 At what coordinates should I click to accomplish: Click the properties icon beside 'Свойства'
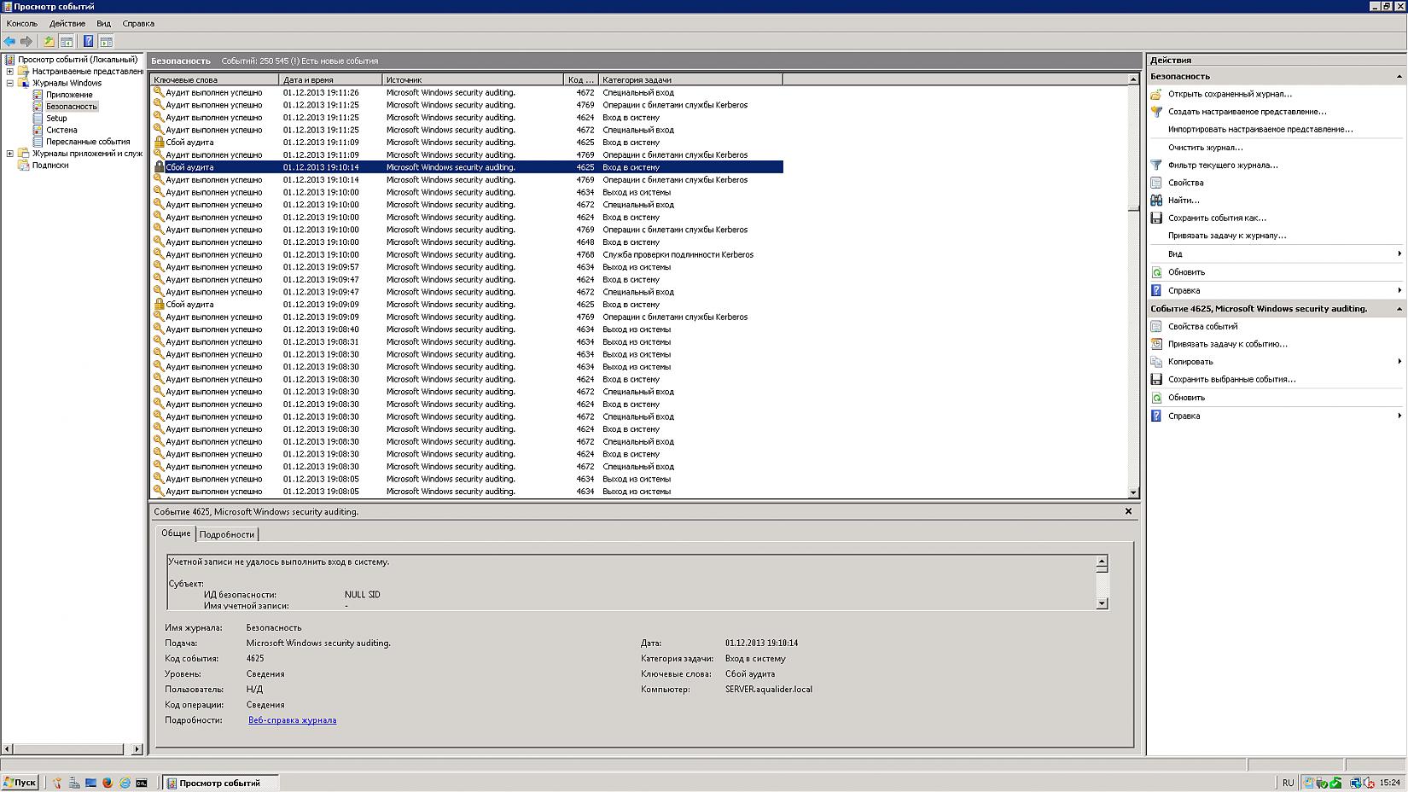(x=1156, y=183)
